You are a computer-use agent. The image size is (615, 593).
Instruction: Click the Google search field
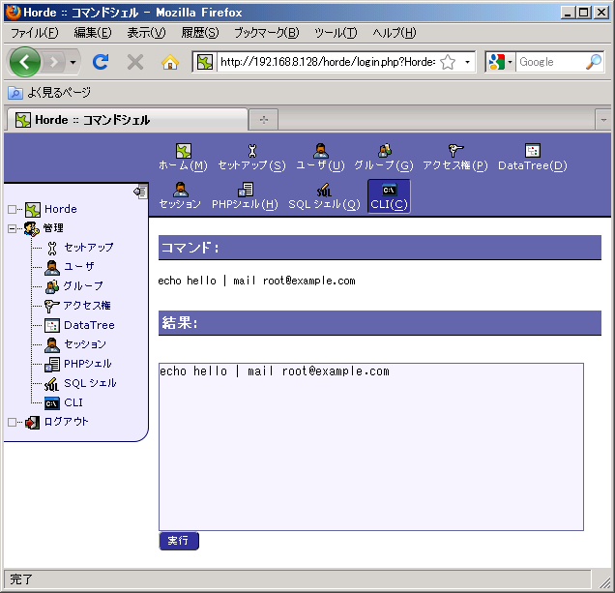550,62
